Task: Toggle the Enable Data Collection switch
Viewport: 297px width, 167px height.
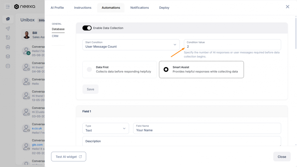Action: click(x=87, y=28)
